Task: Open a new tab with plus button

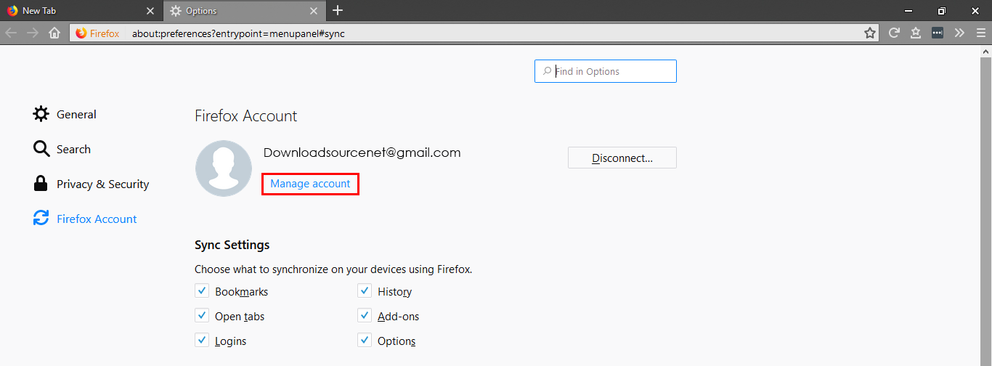Action: point(338,11)
